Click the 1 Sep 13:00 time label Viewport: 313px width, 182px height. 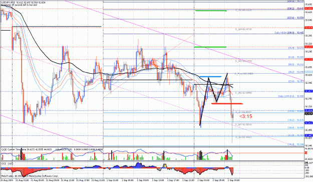(x=159, y=180)
